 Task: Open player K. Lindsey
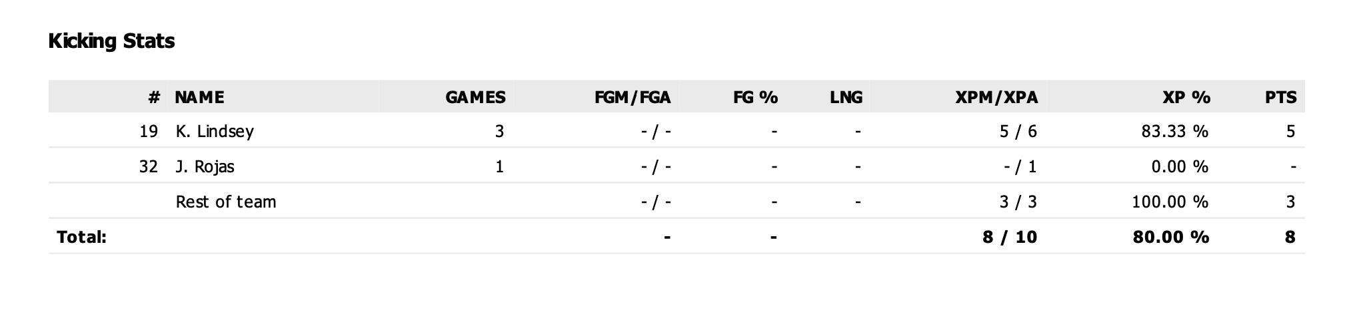(215, 132)
